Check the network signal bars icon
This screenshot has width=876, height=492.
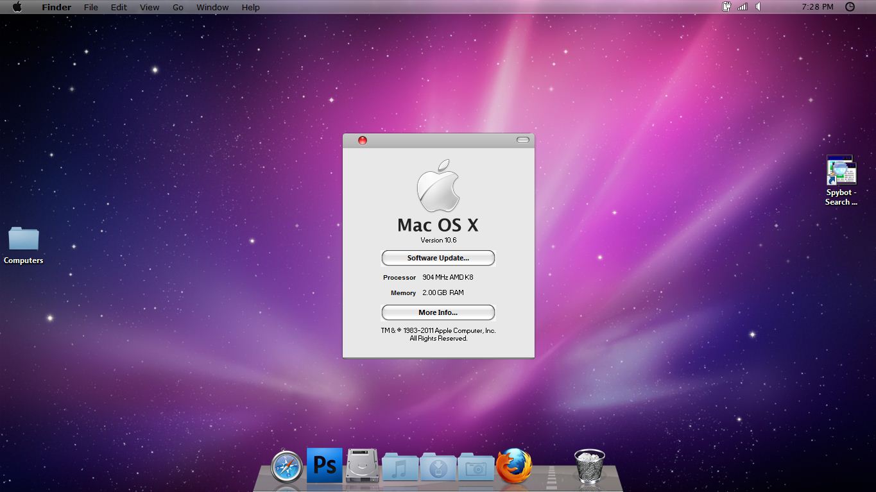[743, 7]
